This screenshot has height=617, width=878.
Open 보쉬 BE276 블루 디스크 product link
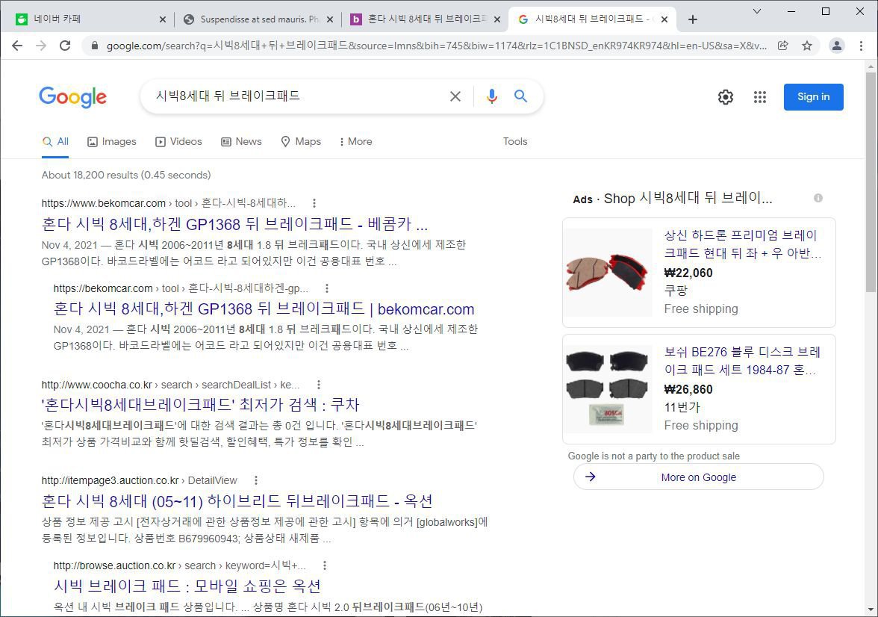742,361
